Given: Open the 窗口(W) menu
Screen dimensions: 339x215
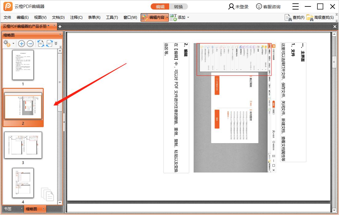Looking at the screenshot, I should [130, 18].
